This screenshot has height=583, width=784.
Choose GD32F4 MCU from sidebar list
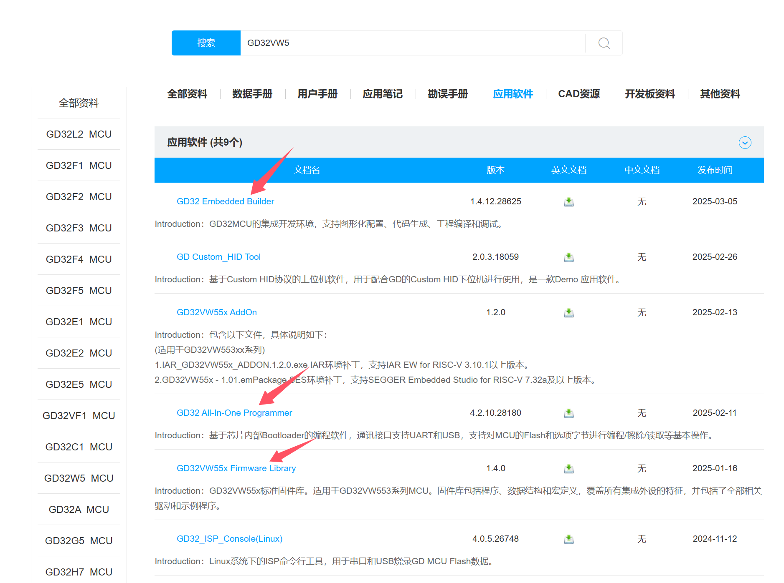(79, 259)
